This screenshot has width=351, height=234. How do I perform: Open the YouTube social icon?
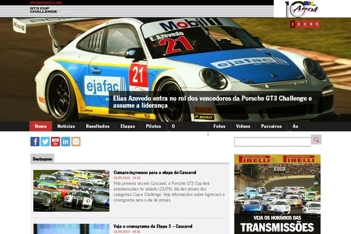[56, 142]
